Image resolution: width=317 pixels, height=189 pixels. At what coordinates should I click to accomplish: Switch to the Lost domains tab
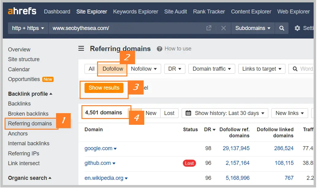point(169,113)
